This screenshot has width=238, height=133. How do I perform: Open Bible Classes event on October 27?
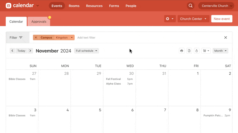(x=22, y=79)
